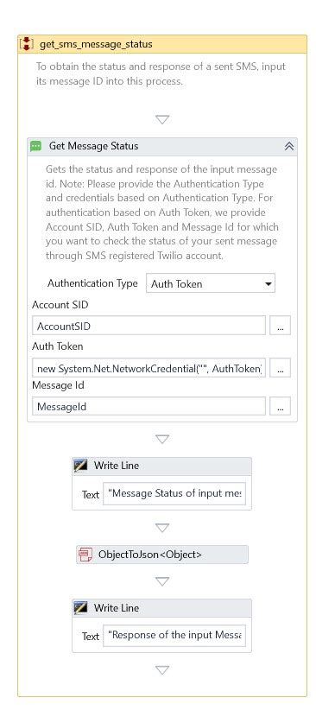Click the first Write Line activity icon
316x723 pixels.
(80, 466)
